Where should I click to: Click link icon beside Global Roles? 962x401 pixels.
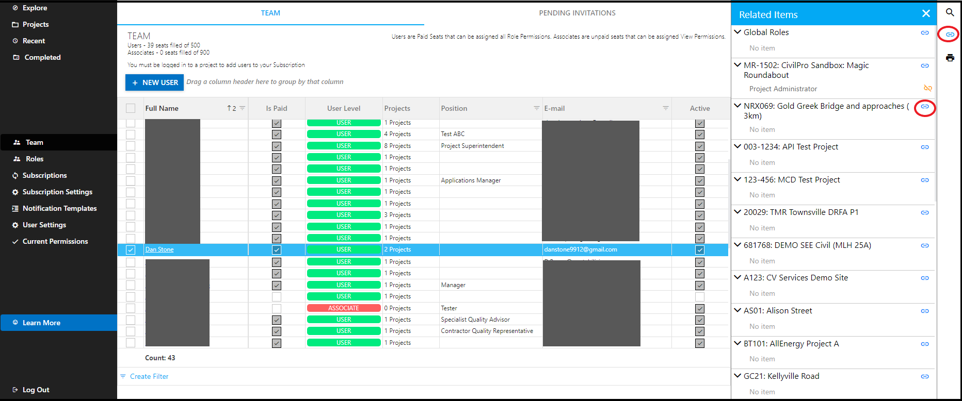coord(925,32)
